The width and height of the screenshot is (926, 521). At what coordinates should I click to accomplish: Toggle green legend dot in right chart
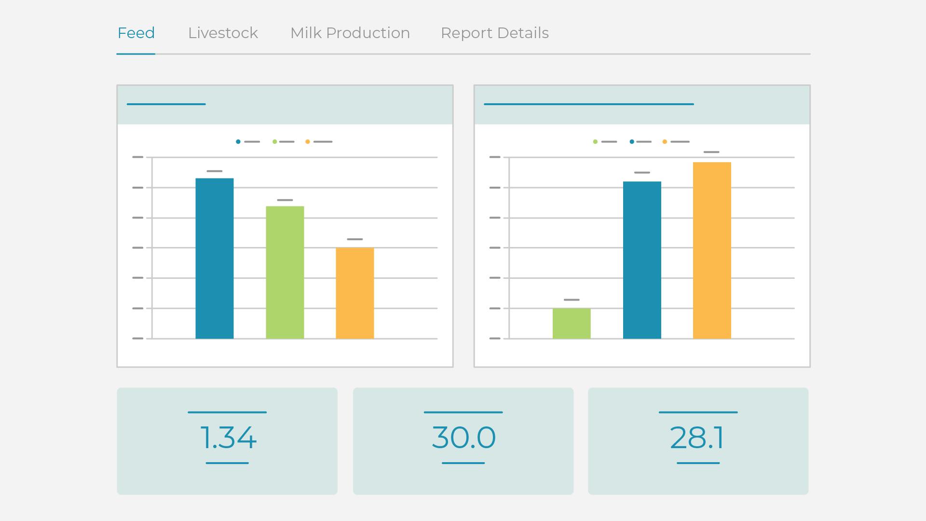click(x=595, y=142)
